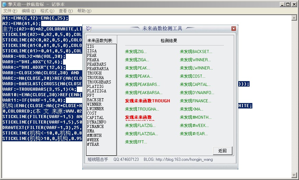Select #MONTH in the function list
This screenshot has width=299, height=180.
pos(94,136)
